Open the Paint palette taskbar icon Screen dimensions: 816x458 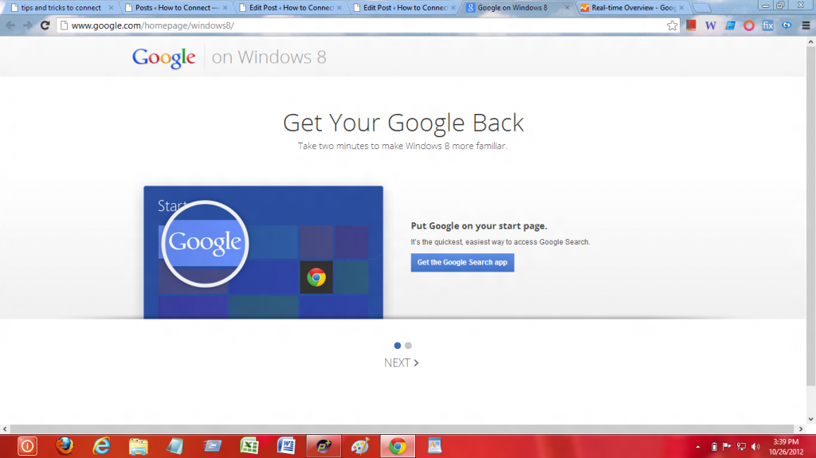[x=360, y=446]
